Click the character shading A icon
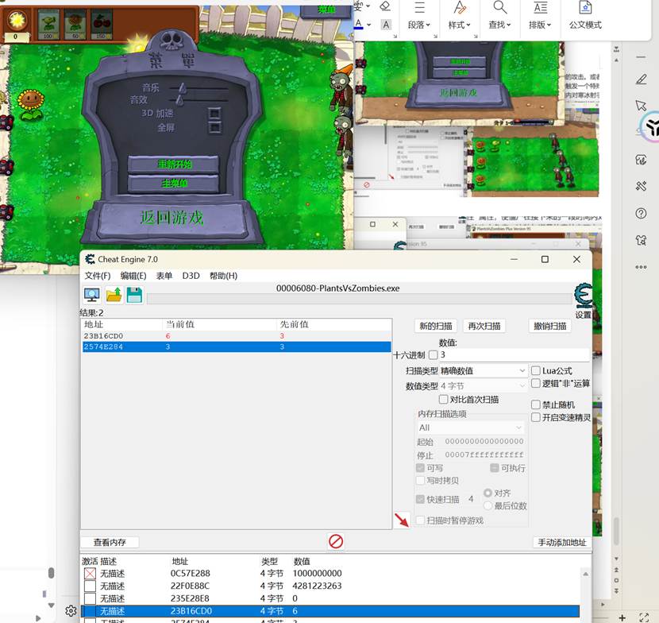The image size is (659, 623). click(386, 25)
